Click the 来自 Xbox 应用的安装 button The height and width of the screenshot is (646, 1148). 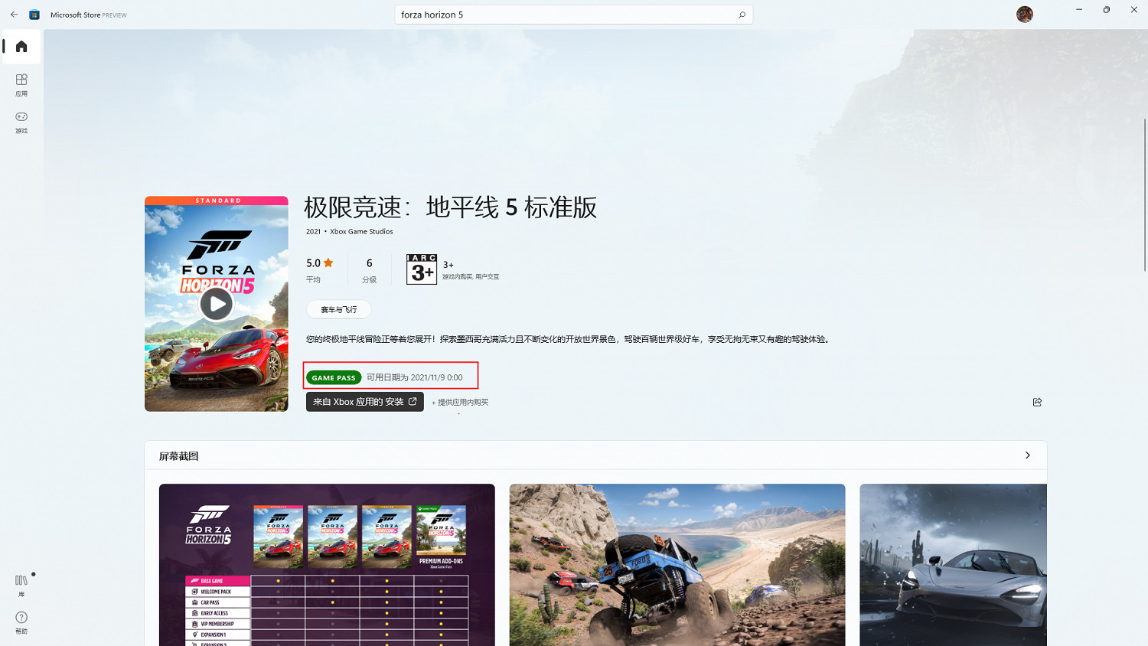point(364,402)
